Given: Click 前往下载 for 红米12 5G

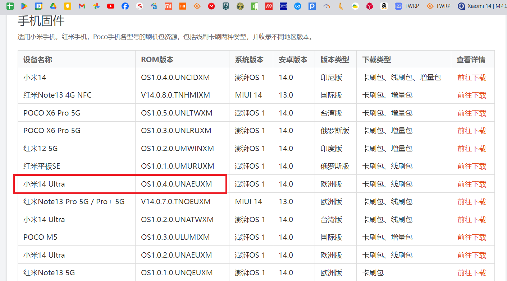Looking at the screenshot, I should click(x=472, y=149).
